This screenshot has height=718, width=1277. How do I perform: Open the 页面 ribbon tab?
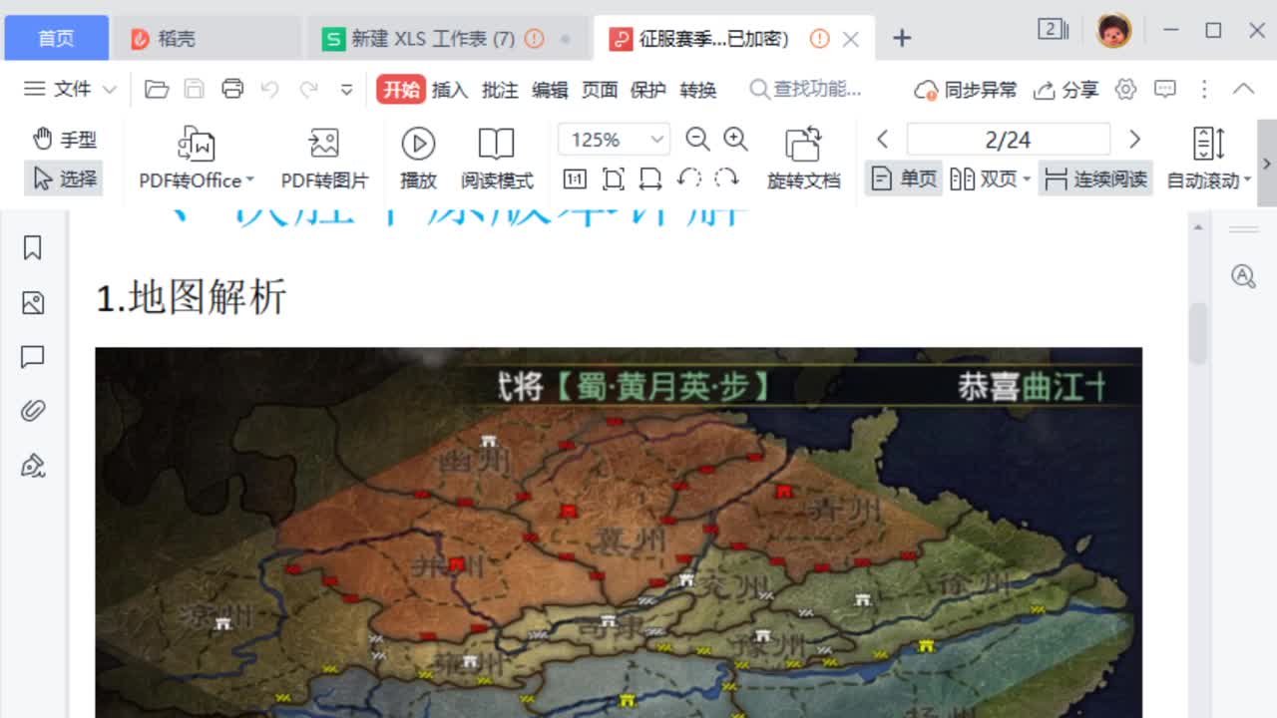[x=600, y=90]
